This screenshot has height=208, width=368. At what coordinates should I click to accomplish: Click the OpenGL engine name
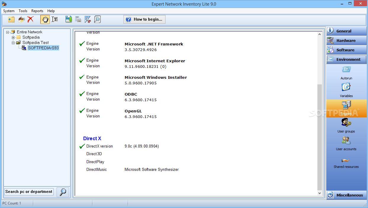[x=133, y=111]
